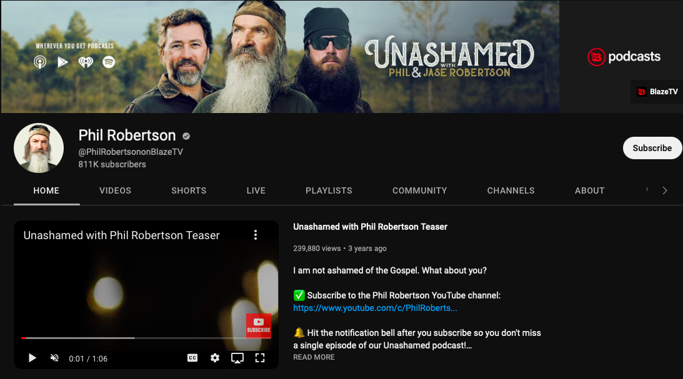Click Phil Robertson channel avatar

39,148
